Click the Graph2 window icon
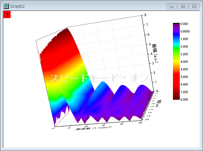 [x=6, y=6]
